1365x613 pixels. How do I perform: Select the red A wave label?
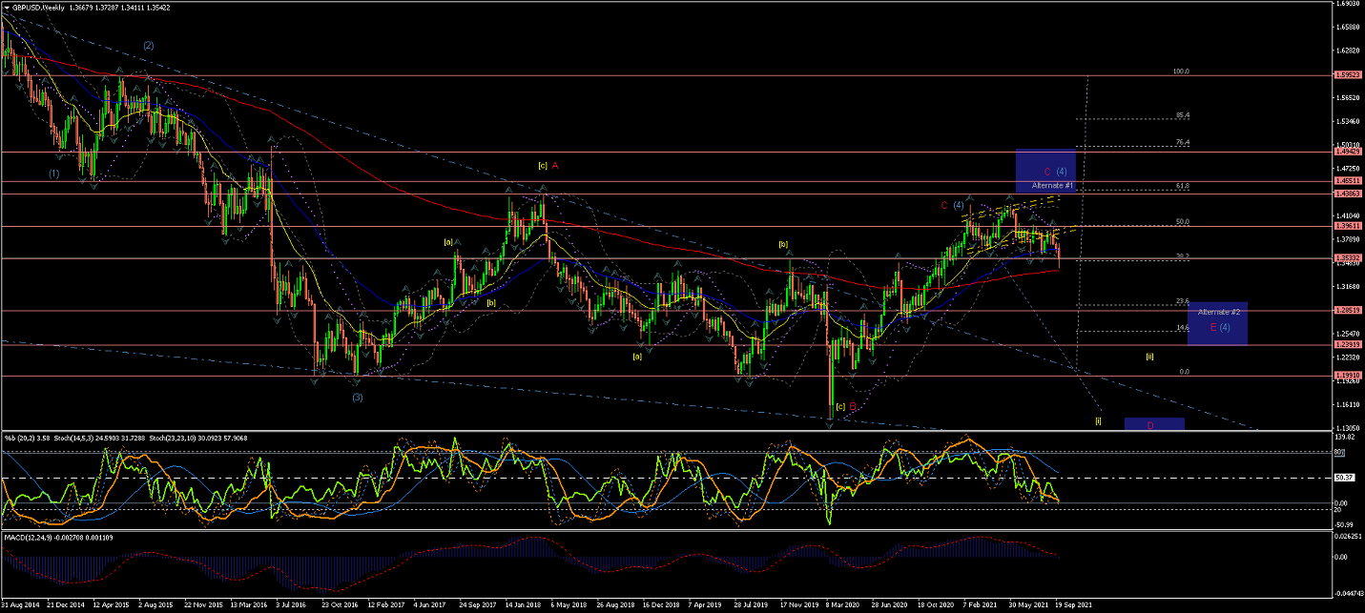pos(555,165)
